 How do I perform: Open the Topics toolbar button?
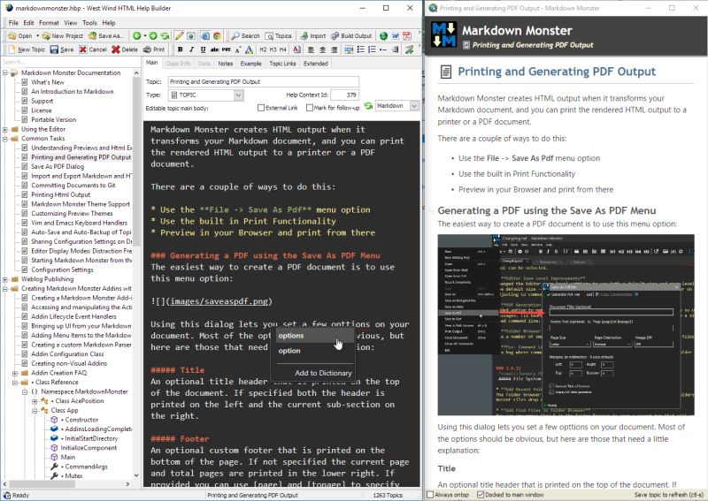click(x=279, y=35)
